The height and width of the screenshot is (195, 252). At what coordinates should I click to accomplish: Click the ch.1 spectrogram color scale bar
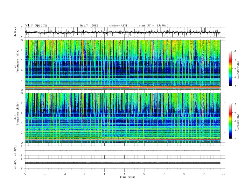[x=230, y=69]
